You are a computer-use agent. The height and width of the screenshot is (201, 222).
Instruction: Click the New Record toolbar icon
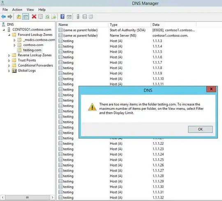[x=91, y=17]
